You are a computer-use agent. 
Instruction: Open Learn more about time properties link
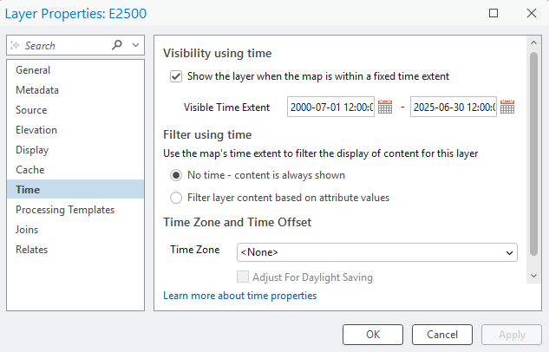[239, 296]
